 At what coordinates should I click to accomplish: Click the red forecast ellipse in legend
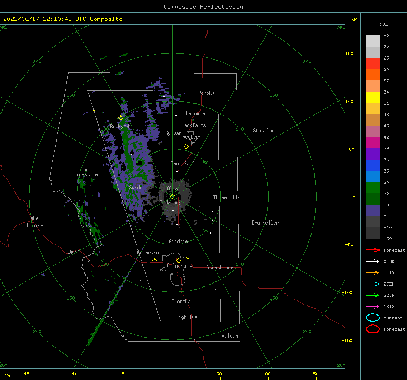point(373,329)
